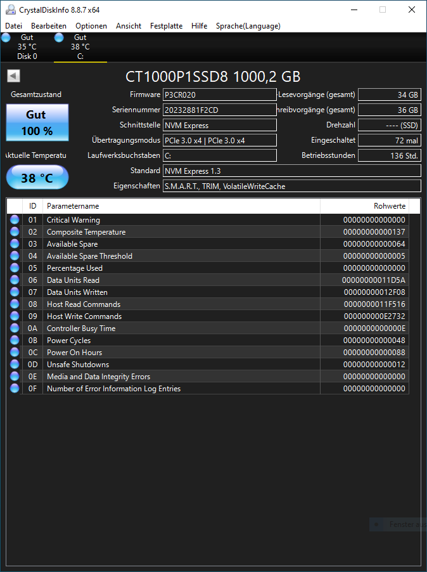Click the blue health orb of Disk 0
427x572 pixels.
6,37
